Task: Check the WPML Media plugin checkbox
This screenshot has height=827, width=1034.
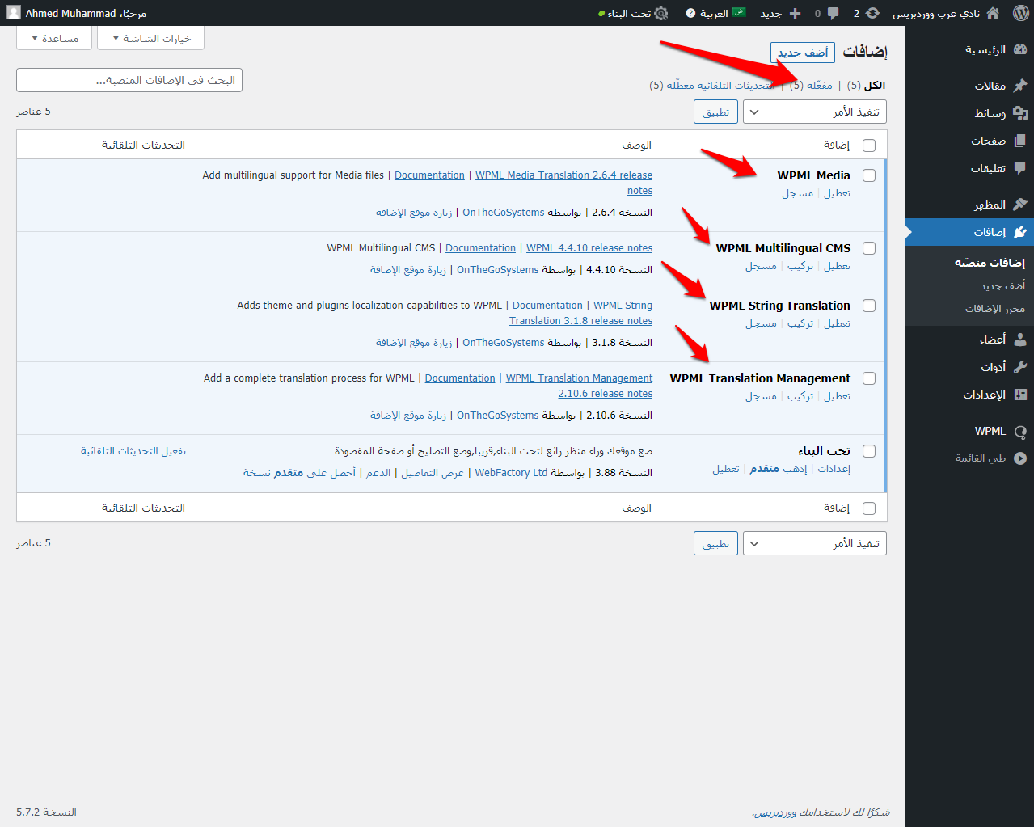Action: point(869,175)
